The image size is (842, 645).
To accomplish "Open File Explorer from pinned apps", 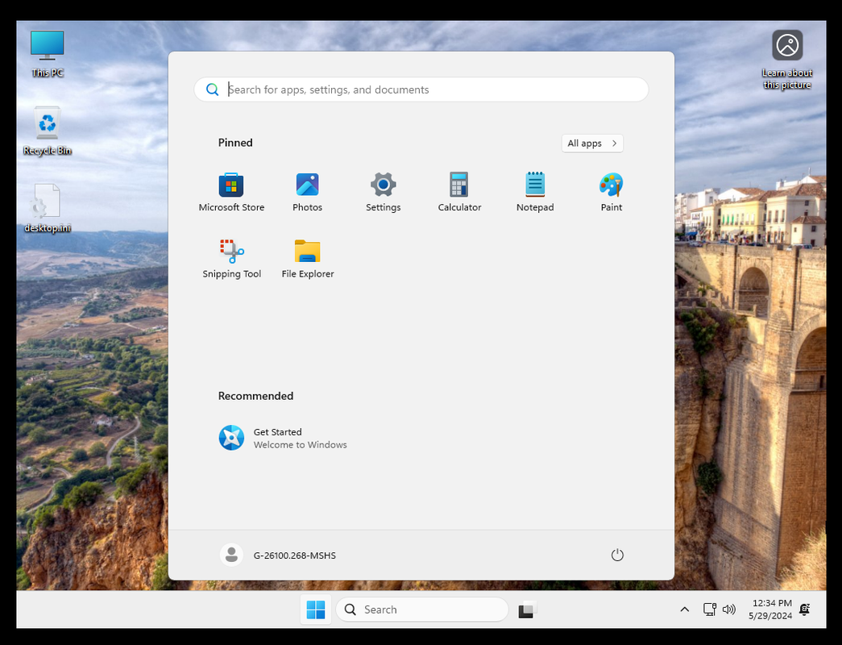I will coord(308,259).
